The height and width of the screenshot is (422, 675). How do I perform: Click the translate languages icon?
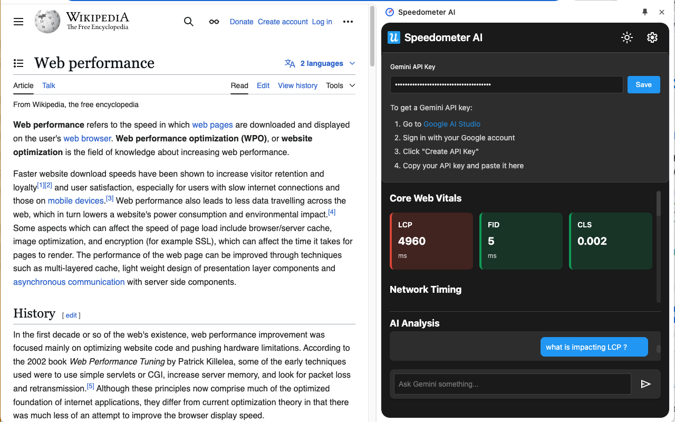click(290, 63)
